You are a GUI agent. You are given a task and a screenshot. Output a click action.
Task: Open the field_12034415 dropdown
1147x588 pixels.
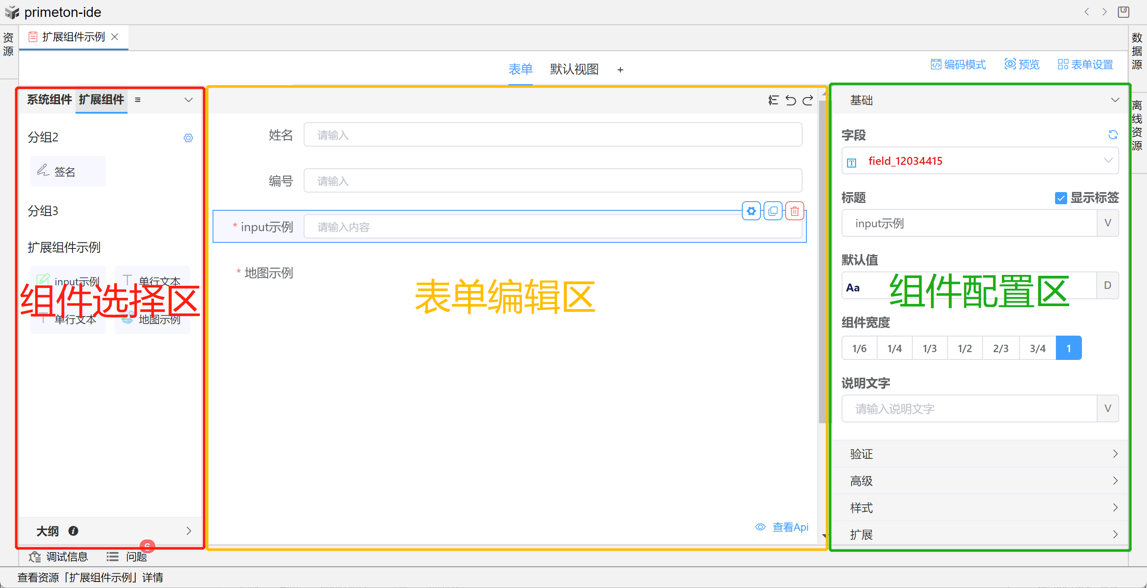980,161
